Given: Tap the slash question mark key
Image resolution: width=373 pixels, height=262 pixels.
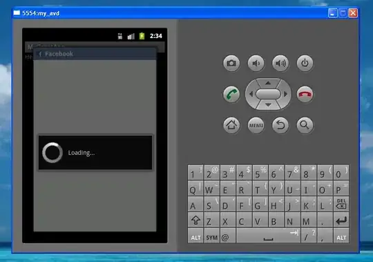Looking at the screenshot, I should click(309, 235).
